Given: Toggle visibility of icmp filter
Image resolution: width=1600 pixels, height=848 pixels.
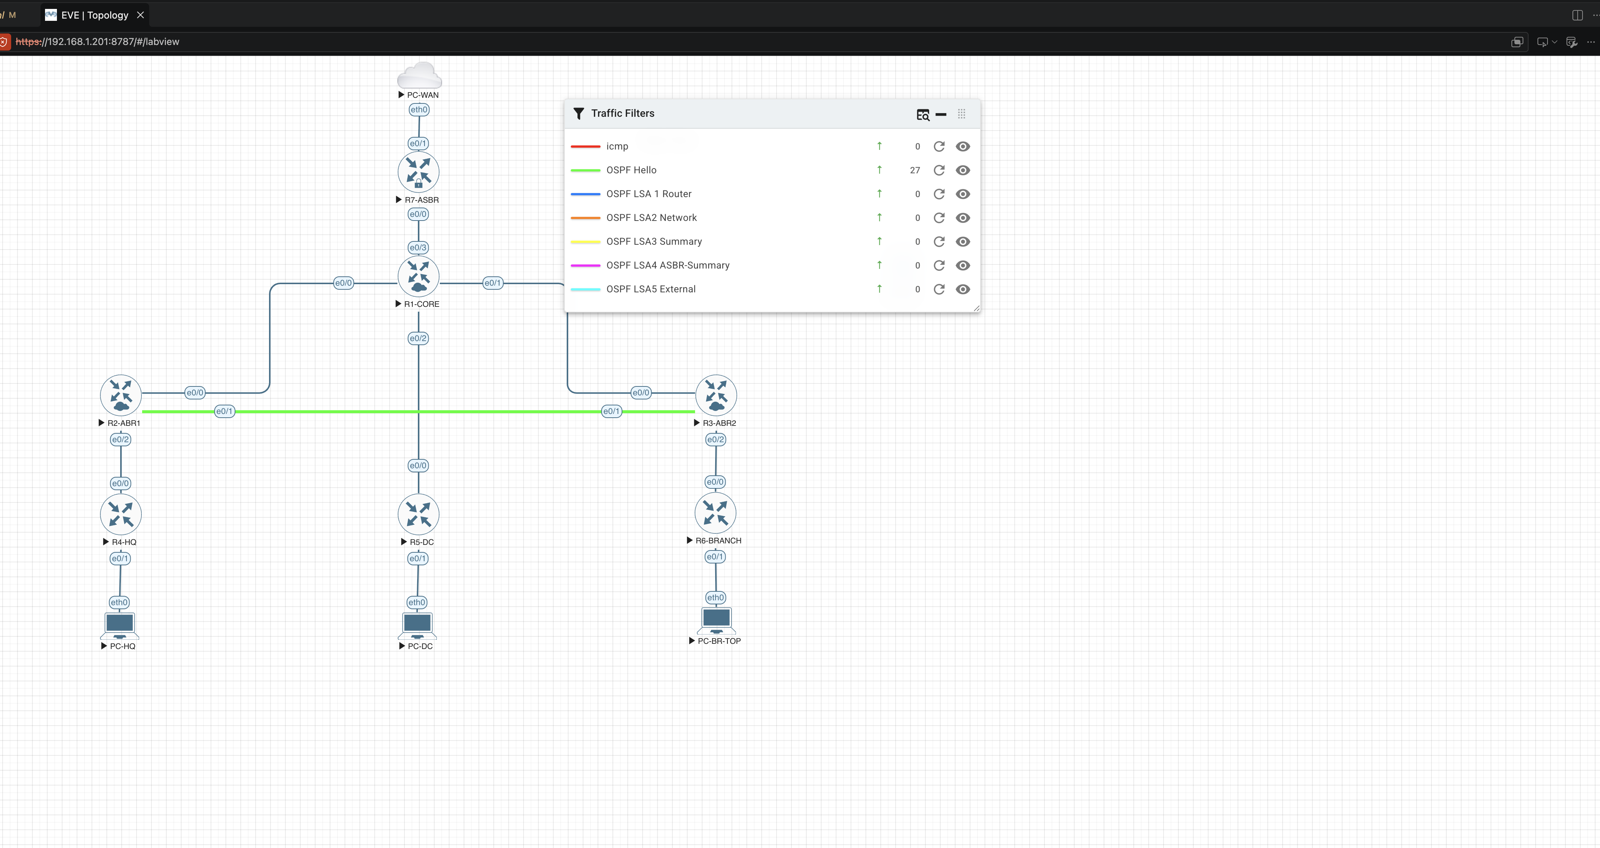Looking at the screenshot, I should coord(963,147).
